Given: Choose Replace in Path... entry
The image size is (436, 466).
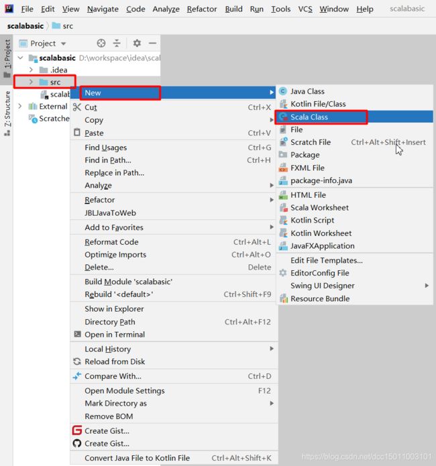Looking at the screenshot, I should tap(174, 173).
